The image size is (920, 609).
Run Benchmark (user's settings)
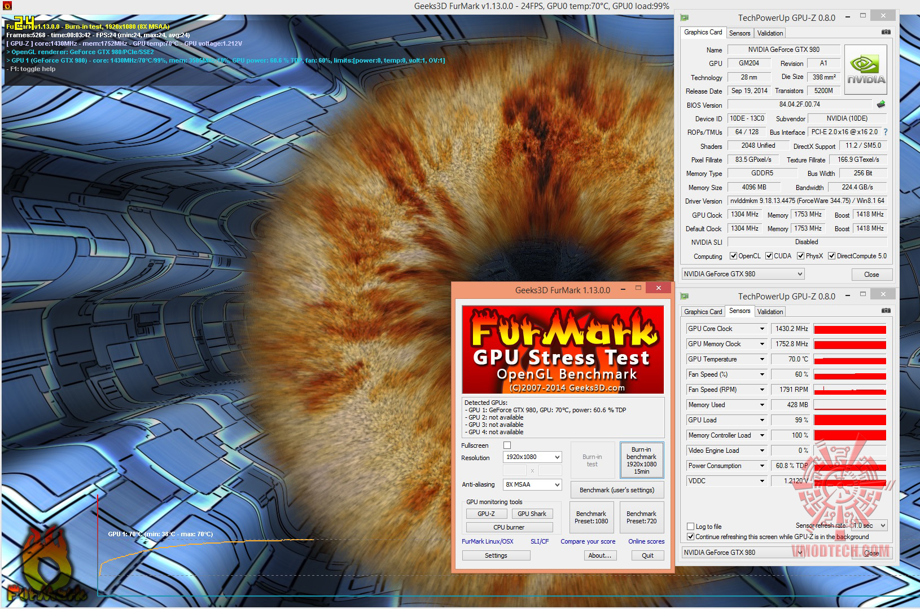[617, 490]
